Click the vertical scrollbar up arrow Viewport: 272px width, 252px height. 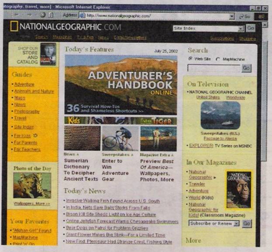tap(265, 25)
